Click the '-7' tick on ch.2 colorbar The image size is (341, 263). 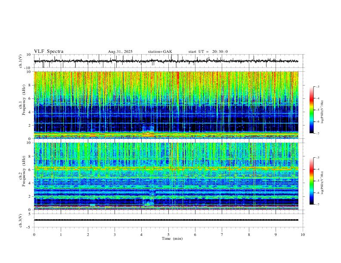tap(317, 205)
